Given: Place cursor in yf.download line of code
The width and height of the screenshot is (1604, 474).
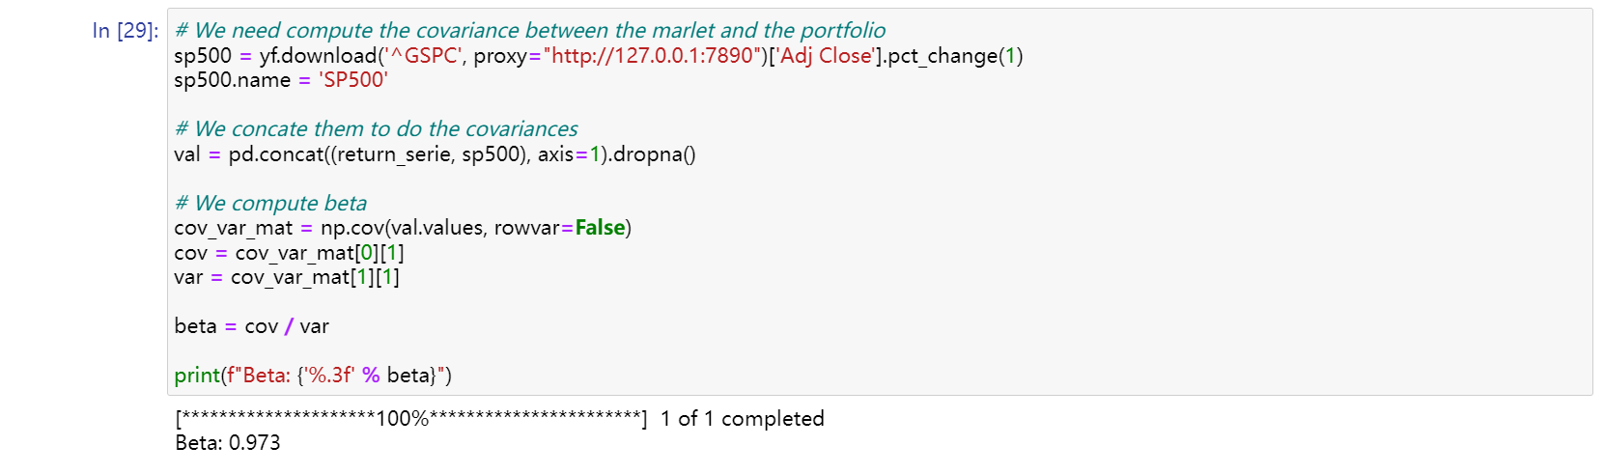Looking at the screenshot, I should pos(599,56).
